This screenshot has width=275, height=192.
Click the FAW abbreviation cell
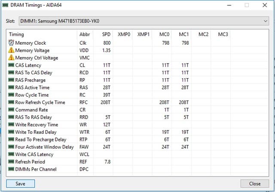84,147
